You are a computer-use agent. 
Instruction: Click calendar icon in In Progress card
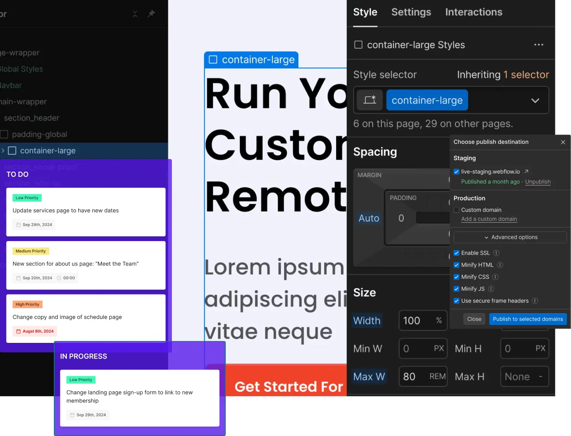(x=72, y=415)
